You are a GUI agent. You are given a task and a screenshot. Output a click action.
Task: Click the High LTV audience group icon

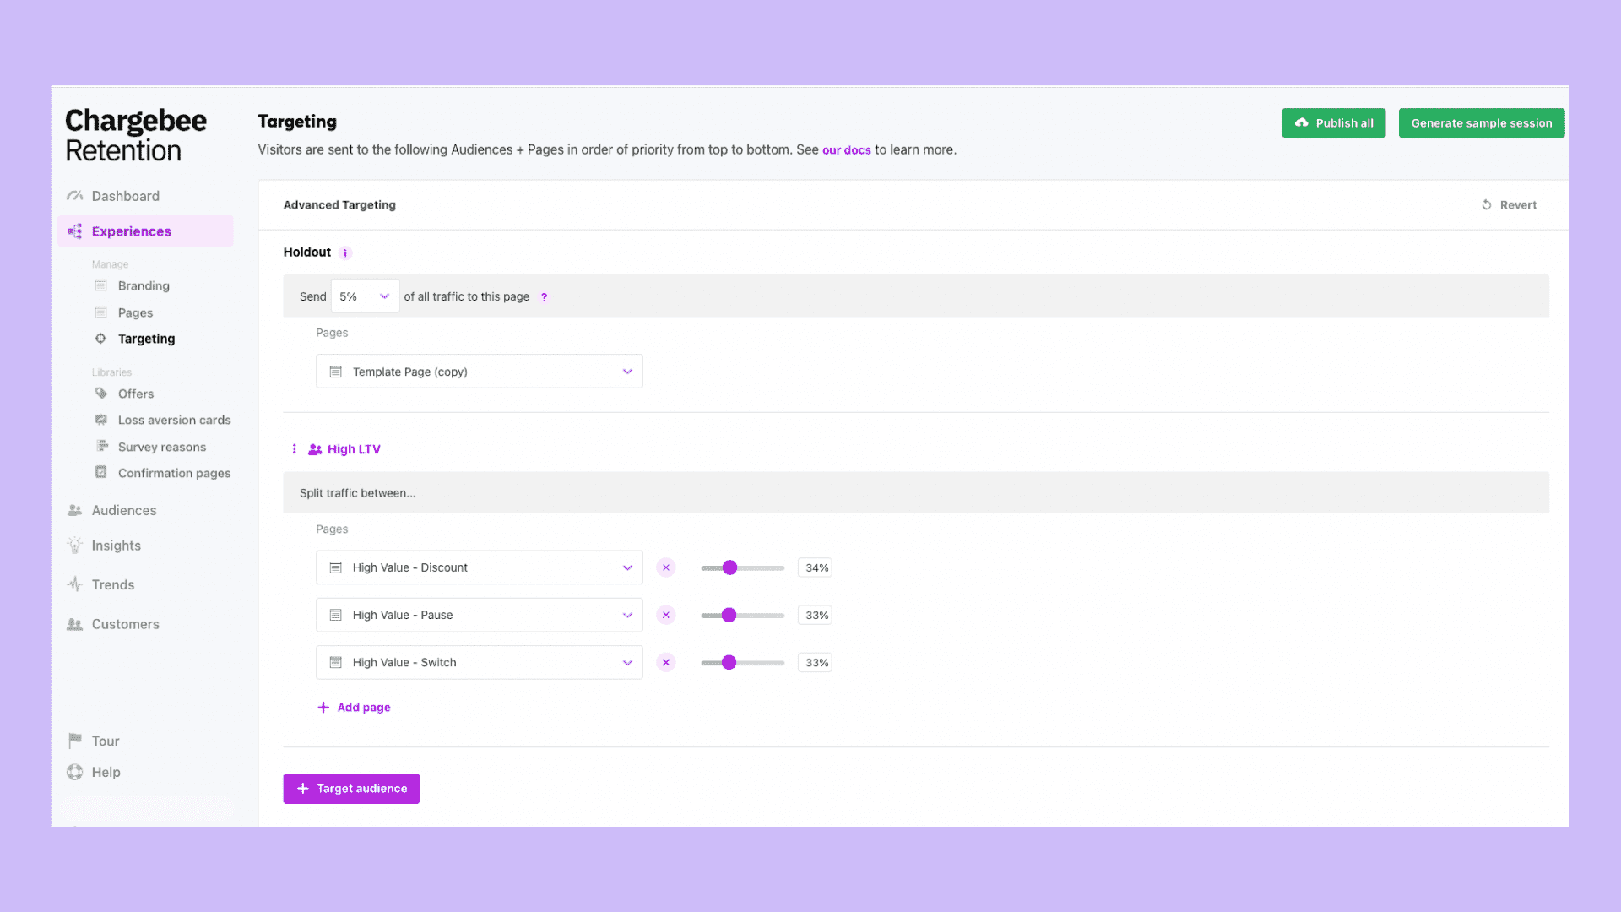(x=315, y=448)
